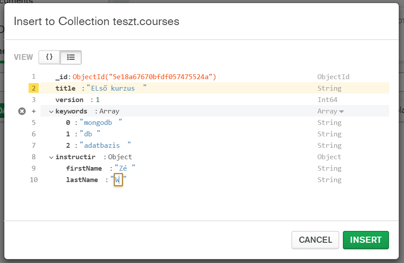Collapse the keywords array
Viewport: 404px width, 263px height.
click(x=51, y=112)
